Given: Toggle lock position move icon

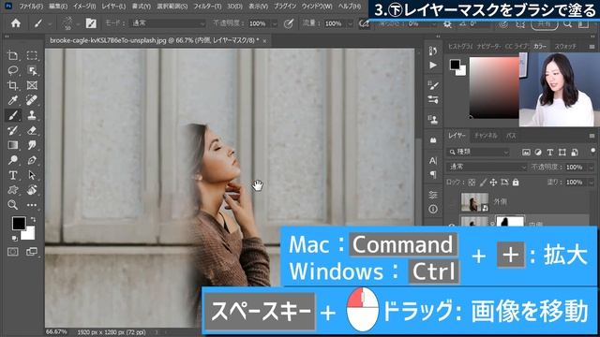Looking at the screenshot, I should click(494, 183).
